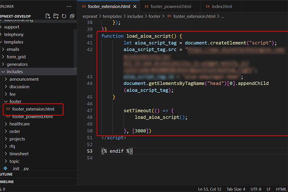Click HTML file icon on footer_extension.html tab
Image resolution: width=288 pixels, height=192 pixels.
(84, 6)
